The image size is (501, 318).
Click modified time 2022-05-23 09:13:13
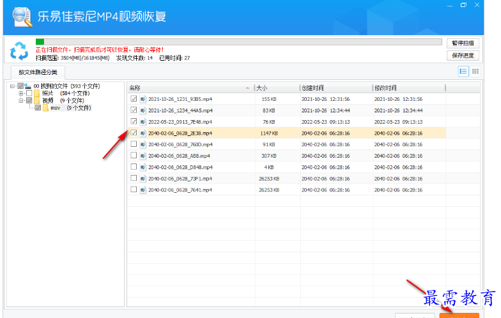click(x=399, y=122)
